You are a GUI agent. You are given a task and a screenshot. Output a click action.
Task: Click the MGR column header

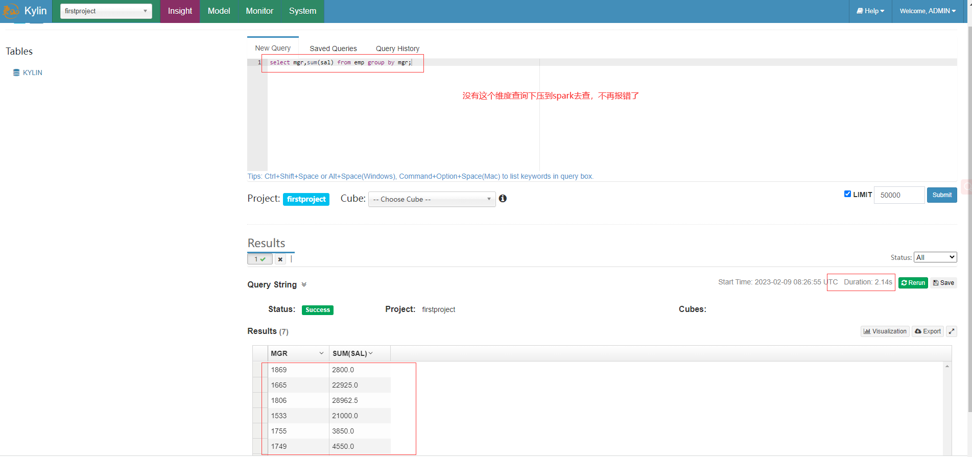point(298,353)
